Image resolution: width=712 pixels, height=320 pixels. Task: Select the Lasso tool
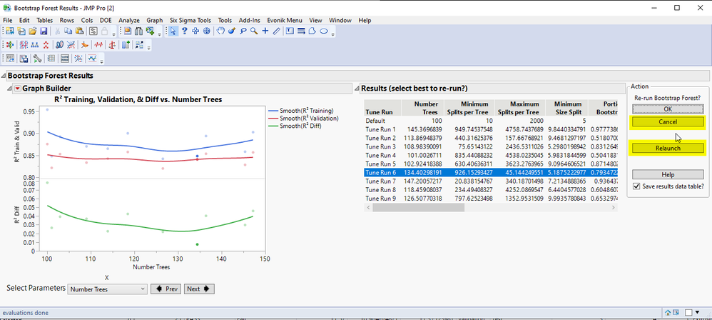243,31
